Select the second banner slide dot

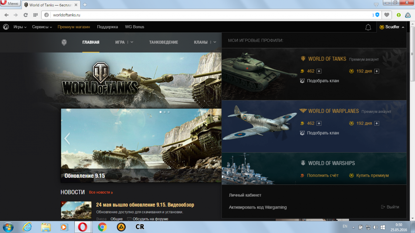(x=165, y=112)
